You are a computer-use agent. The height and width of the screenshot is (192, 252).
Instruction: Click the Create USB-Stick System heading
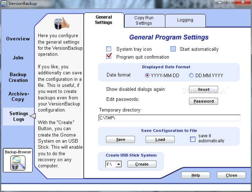pyautogui.click(x=131, y=155)
